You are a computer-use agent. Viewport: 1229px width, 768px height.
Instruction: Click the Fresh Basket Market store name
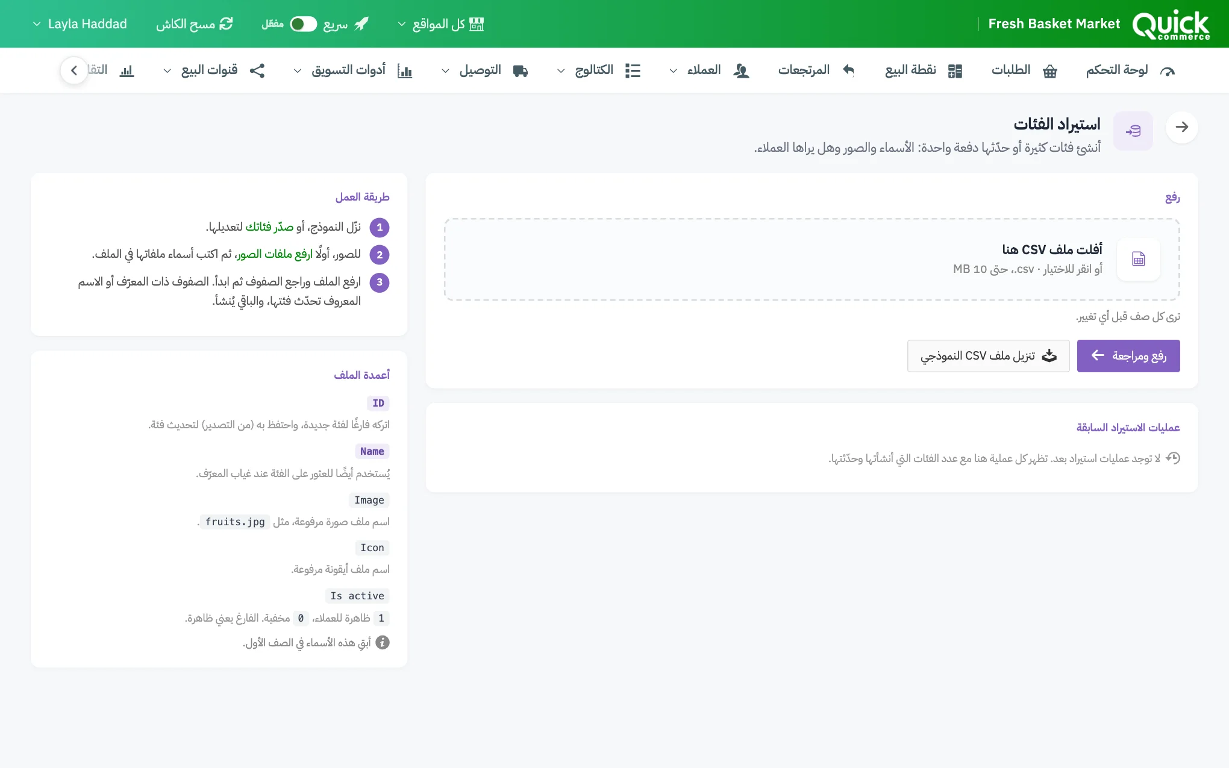[1054, 24]
